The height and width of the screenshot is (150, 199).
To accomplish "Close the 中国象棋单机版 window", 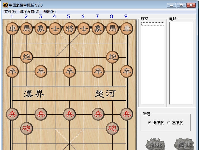I will coord(191,5).
